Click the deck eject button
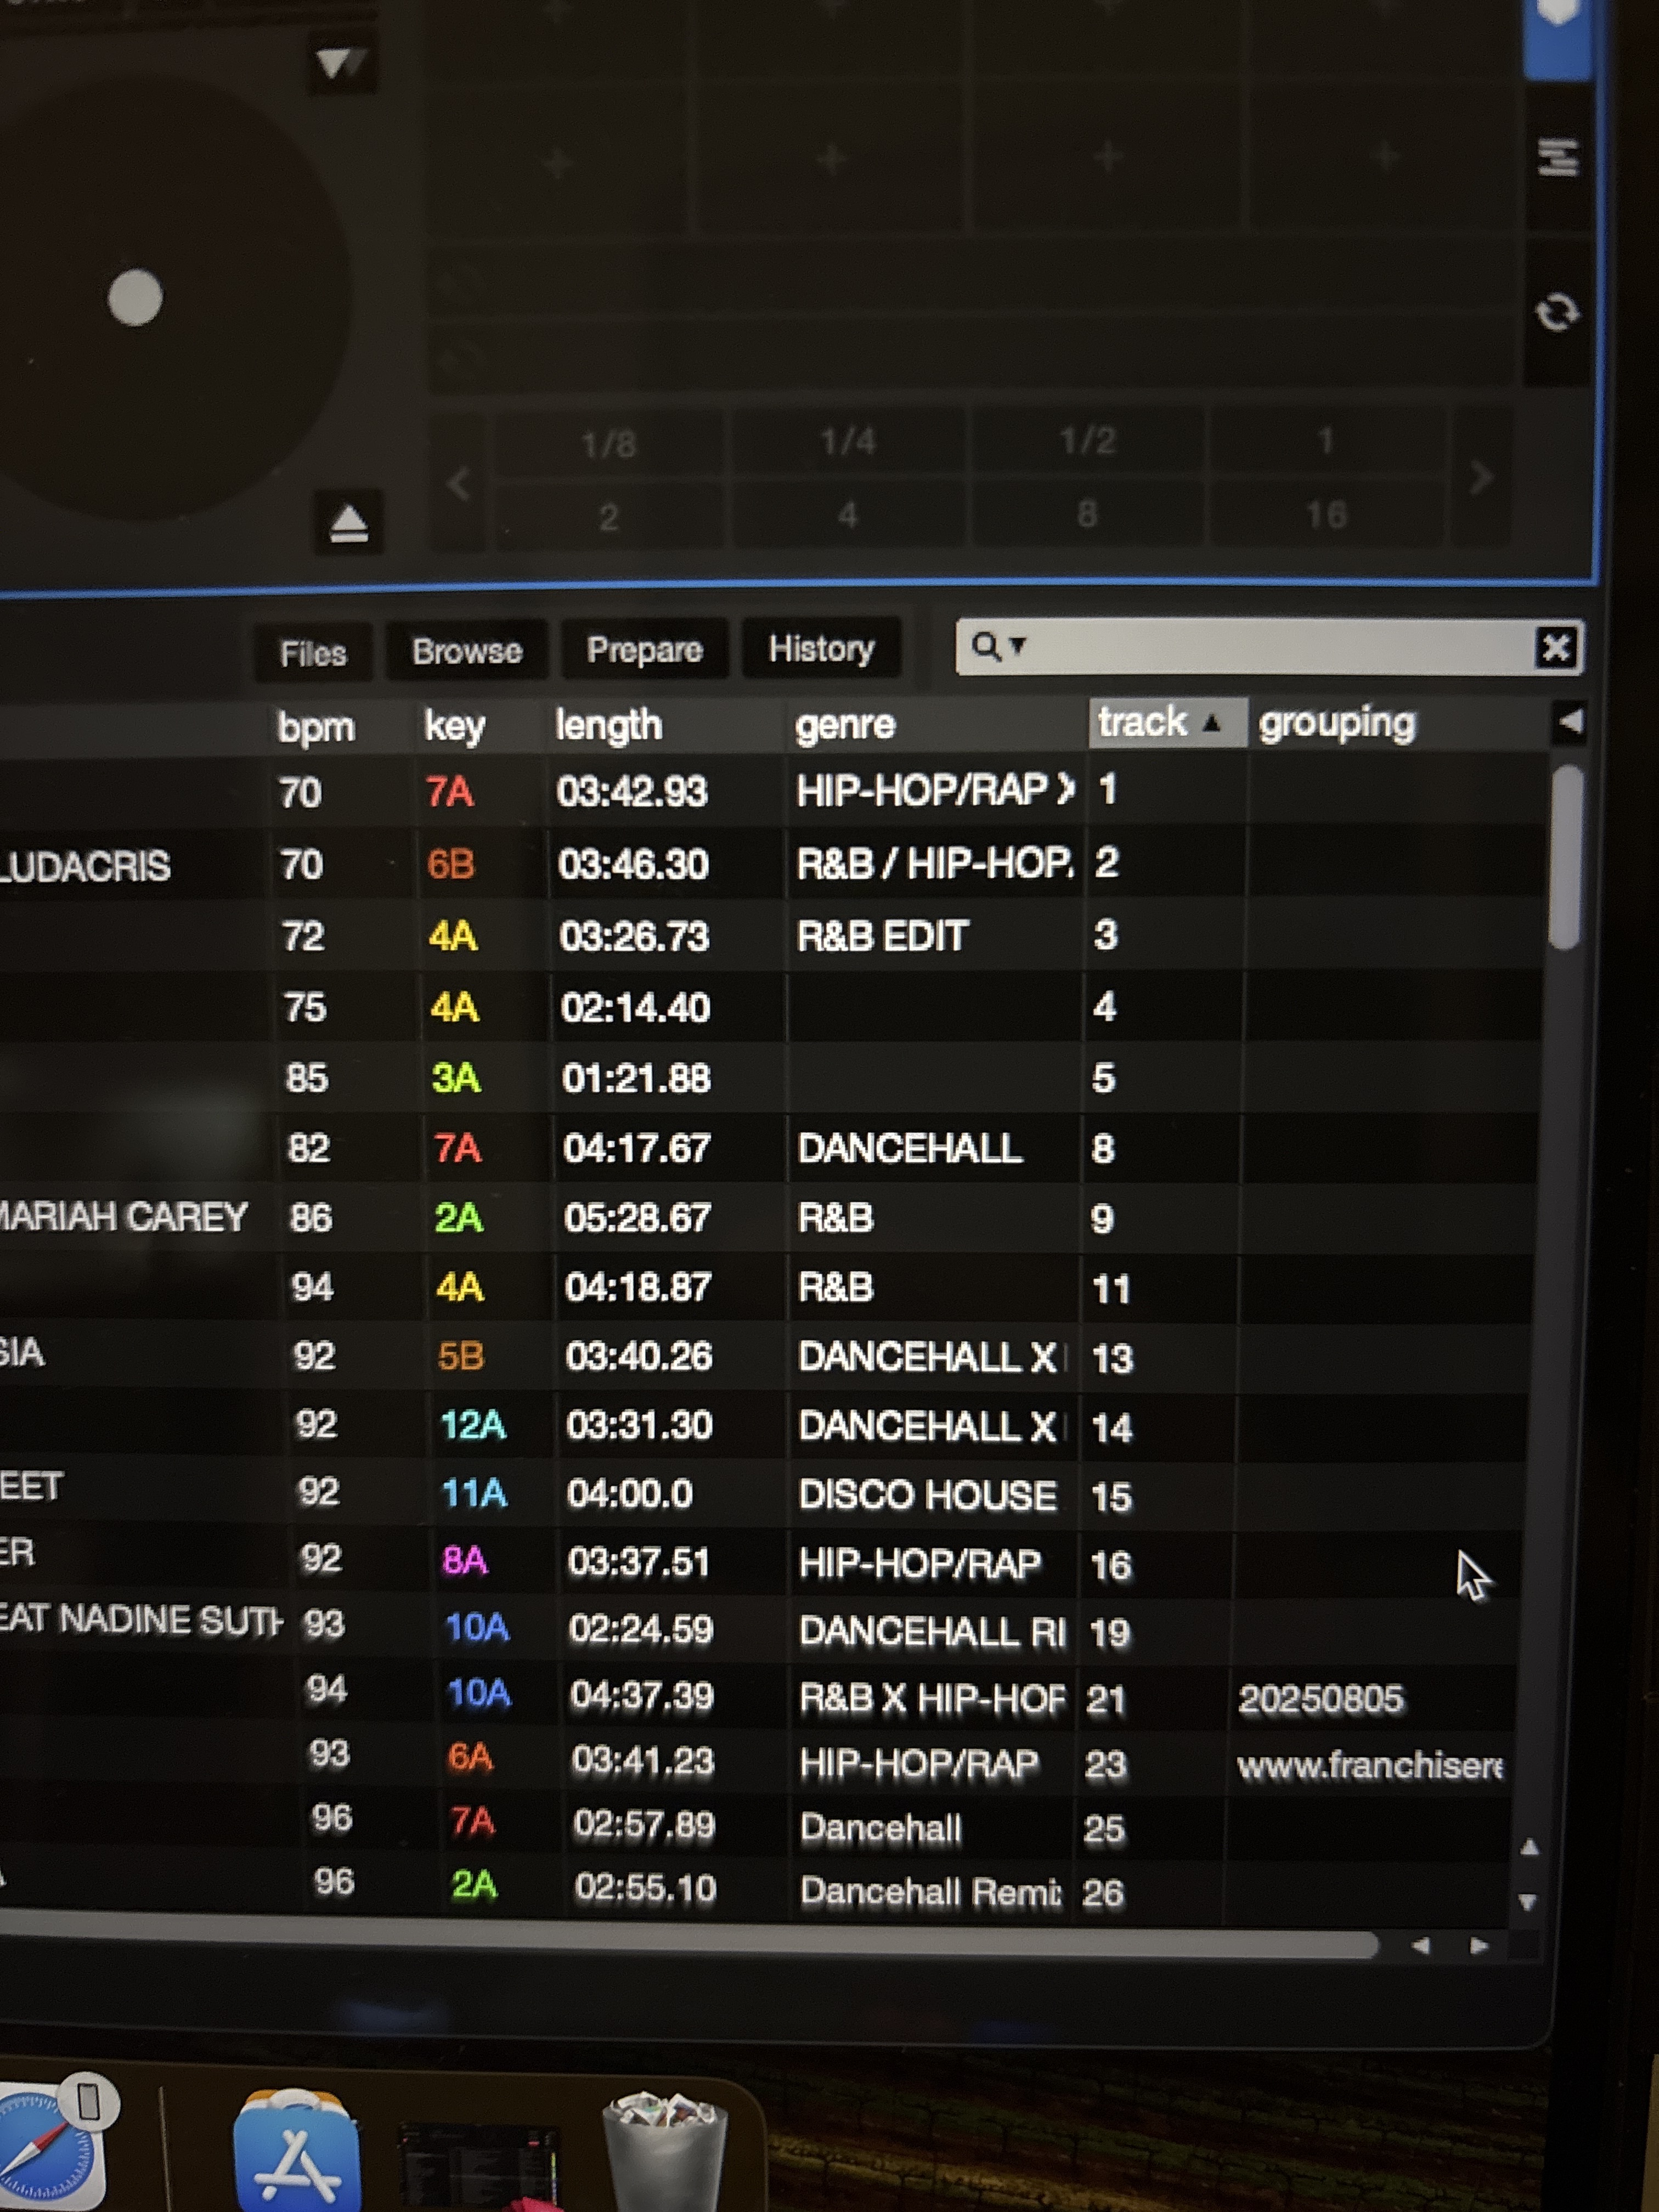 (x=348, y=522)
